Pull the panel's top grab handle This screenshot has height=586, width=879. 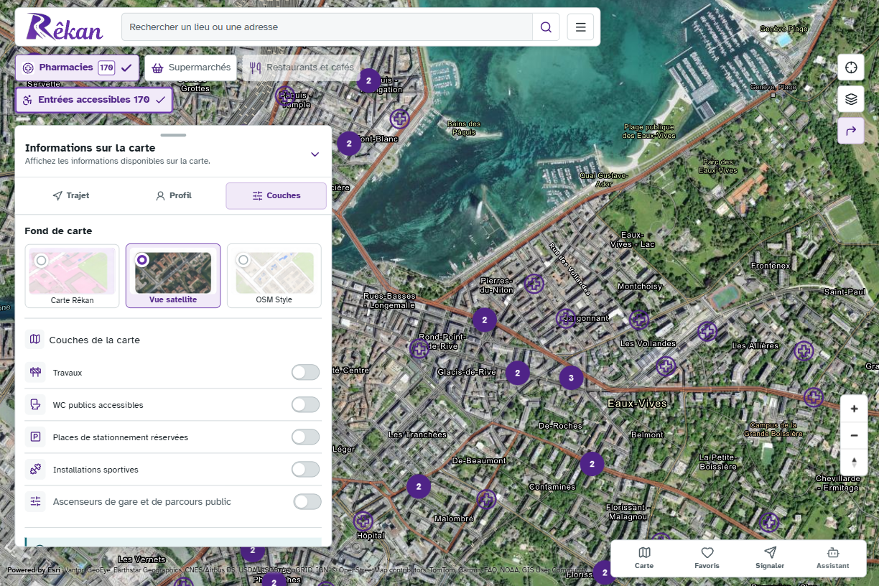(173, 135)
